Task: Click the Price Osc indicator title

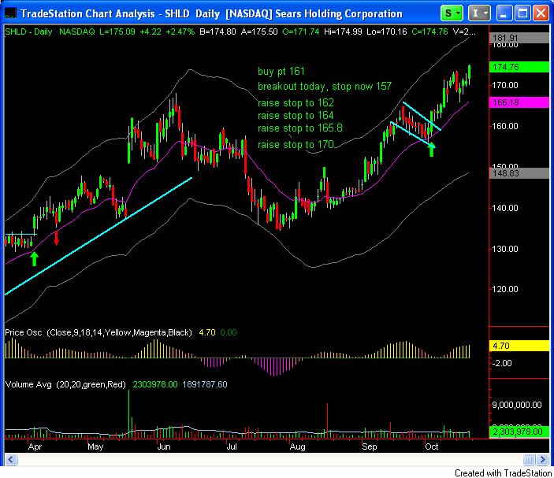Action: 99,332
